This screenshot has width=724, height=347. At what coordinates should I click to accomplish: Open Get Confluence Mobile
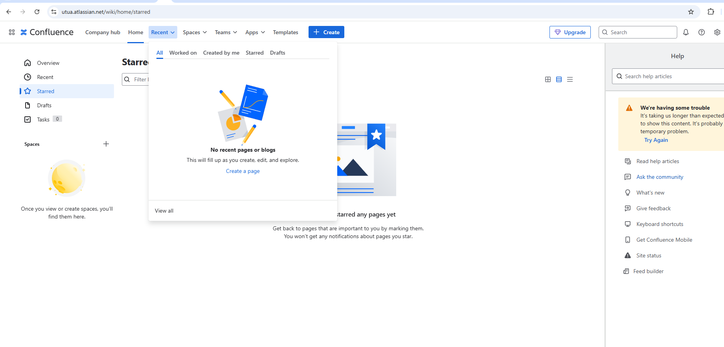tap(664, 240)
